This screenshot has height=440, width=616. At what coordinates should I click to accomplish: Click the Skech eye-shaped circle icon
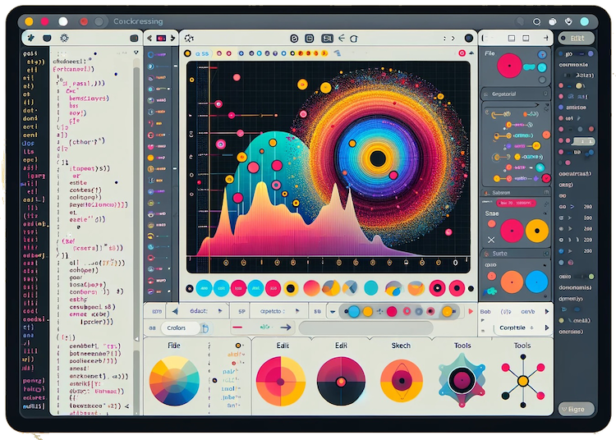[x=402, y=382]
